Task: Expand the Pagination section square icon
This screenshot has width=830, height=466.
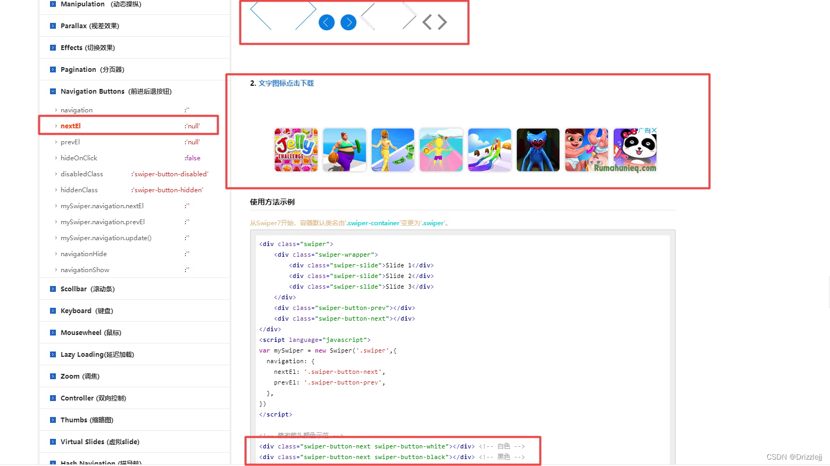Action: click(x=53, y=69)
